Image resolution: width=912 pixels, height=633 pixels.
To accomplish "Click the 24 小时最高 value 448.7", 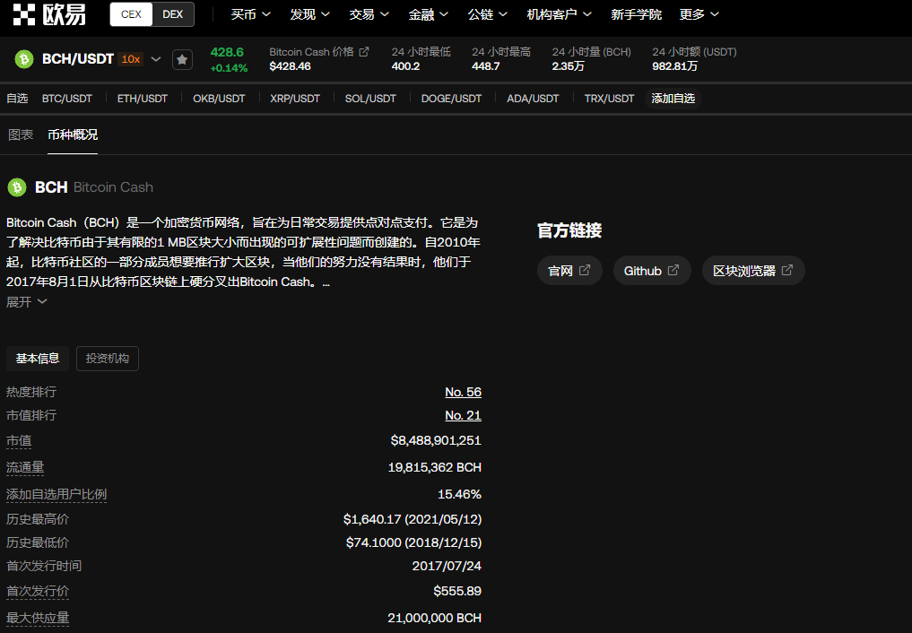I will [x=486, y=66].
